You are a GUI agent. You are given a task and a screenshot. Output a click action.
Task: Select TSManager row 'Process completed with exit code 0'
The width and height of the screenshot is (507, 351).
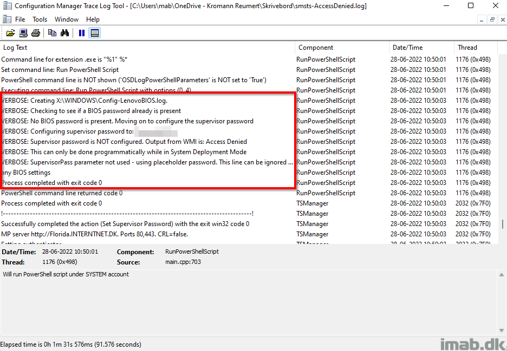(x=249, y=203)
